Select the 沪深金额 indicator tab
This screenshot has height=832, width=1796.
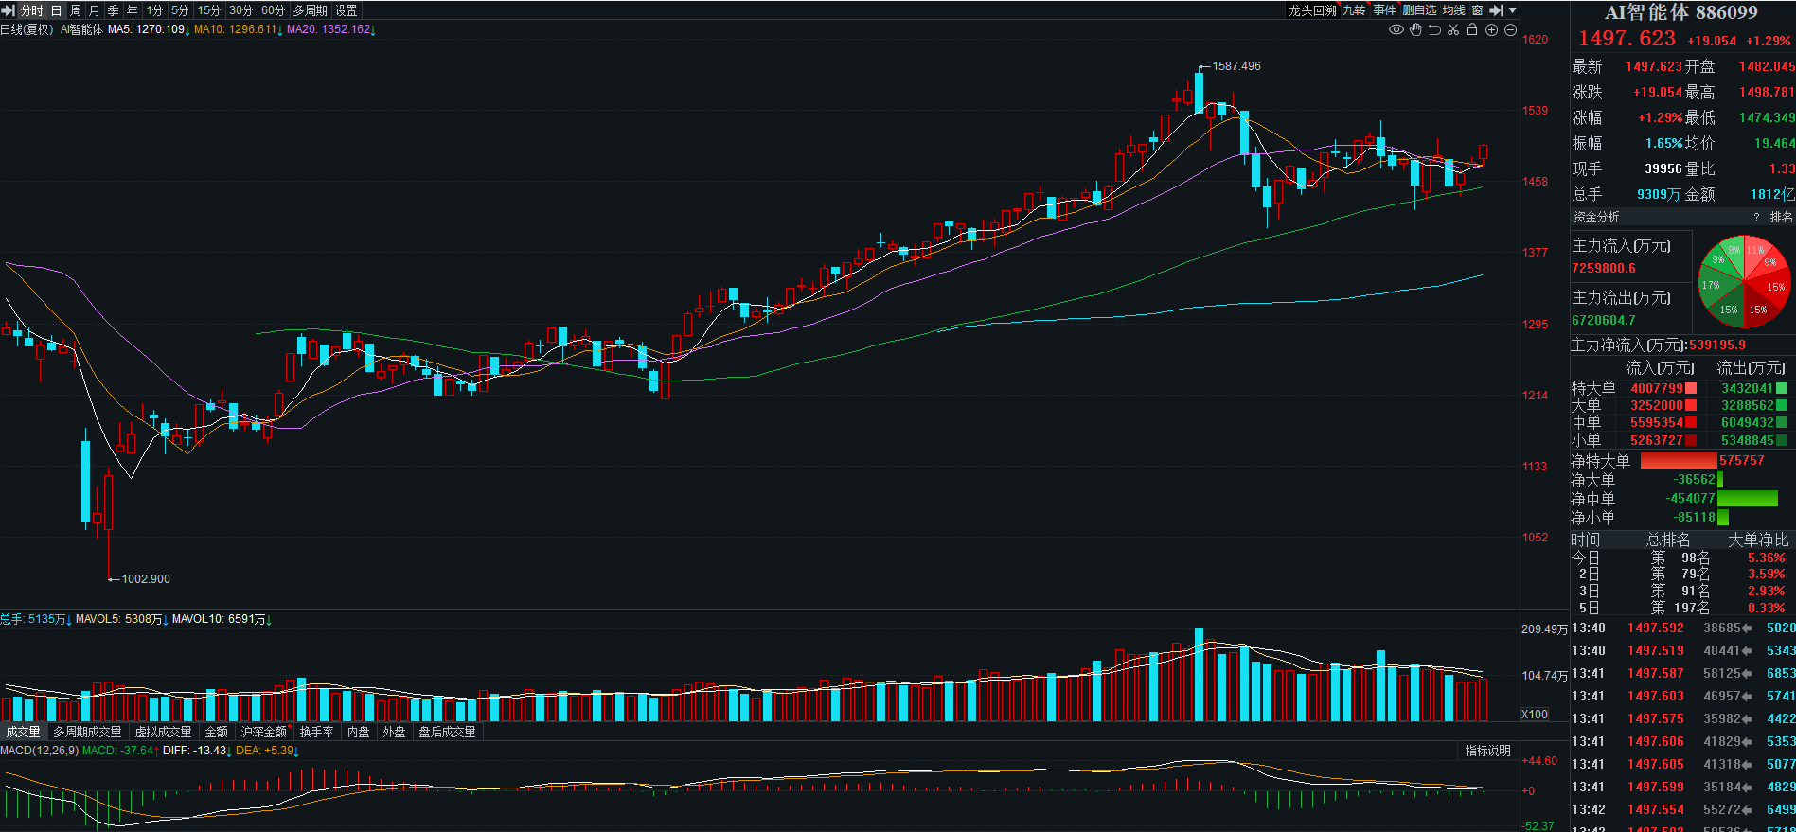[x=264, y=732]
